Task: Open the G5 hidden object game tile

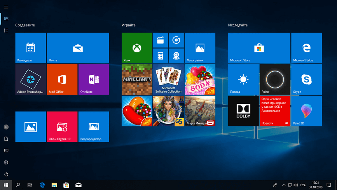Action: pyautogui.click(x=169, y=111)
